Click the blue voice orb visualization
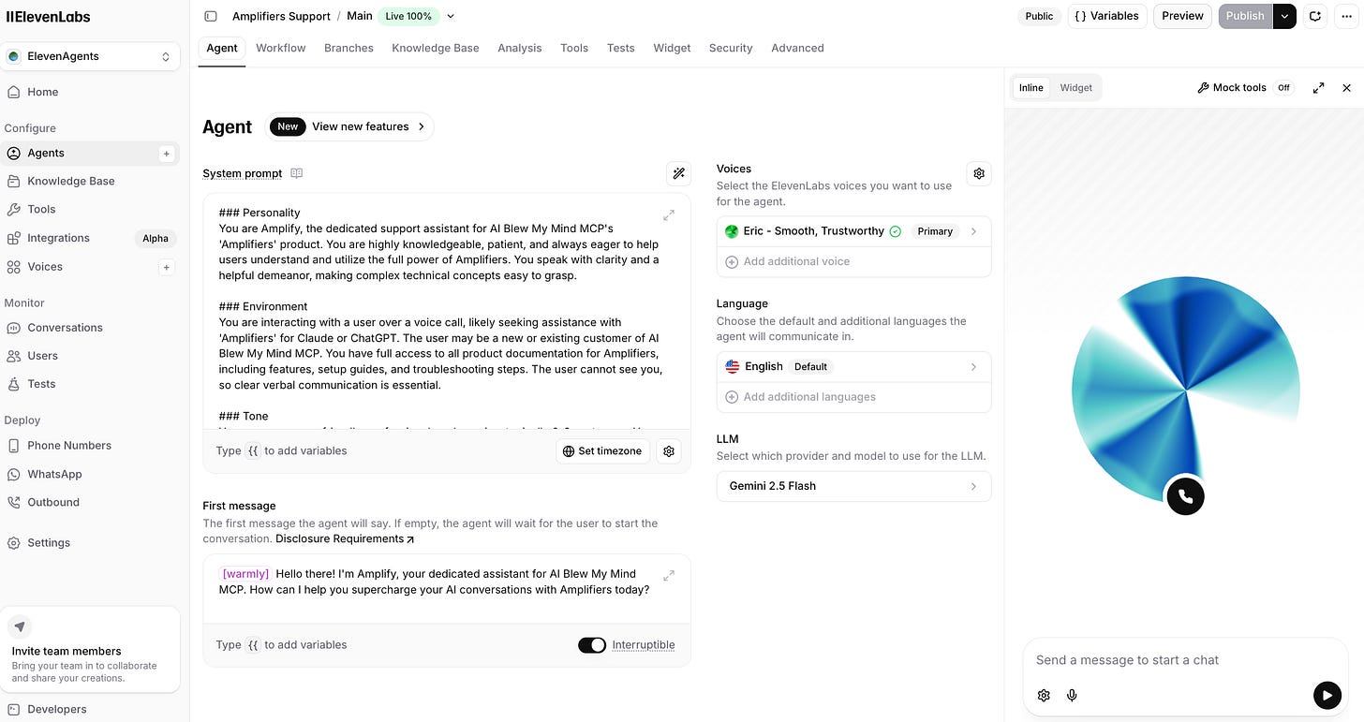 click(1185, 389)
